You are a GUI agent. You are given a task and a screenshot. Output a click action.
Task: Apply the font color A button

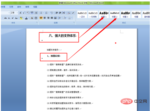tap(26, 18)
